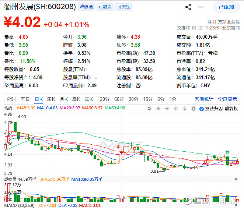Image resolution: width=244 pixels, height=208 pixels.
Task: Move chart left with the previous arrow
Action: (x=176, y=109)
